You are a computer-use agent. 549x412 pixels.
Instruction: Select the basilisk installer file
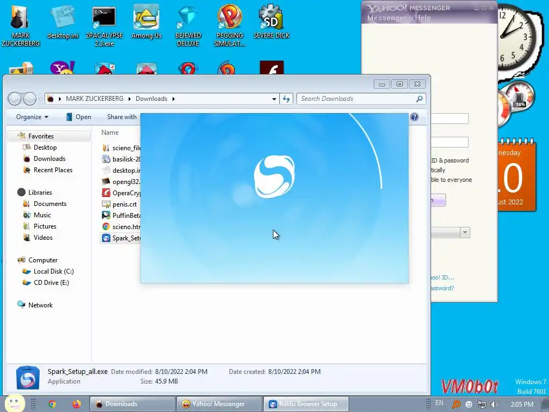[x=121, y=159]
